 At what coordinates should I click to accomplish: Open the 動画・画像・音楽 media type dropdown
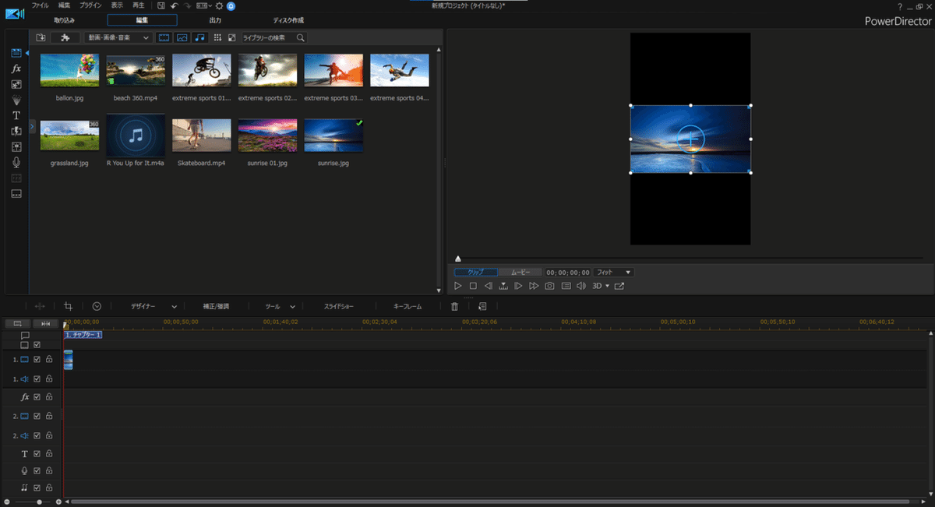pos(118,37)
